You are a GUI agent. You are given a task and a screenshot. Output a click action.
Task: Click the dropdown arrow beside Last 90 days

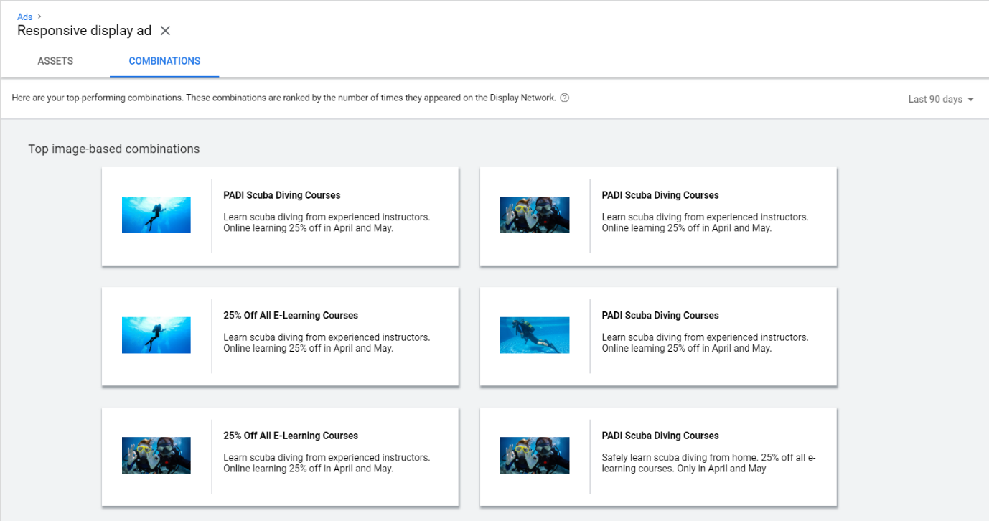[x=970, y=100]
